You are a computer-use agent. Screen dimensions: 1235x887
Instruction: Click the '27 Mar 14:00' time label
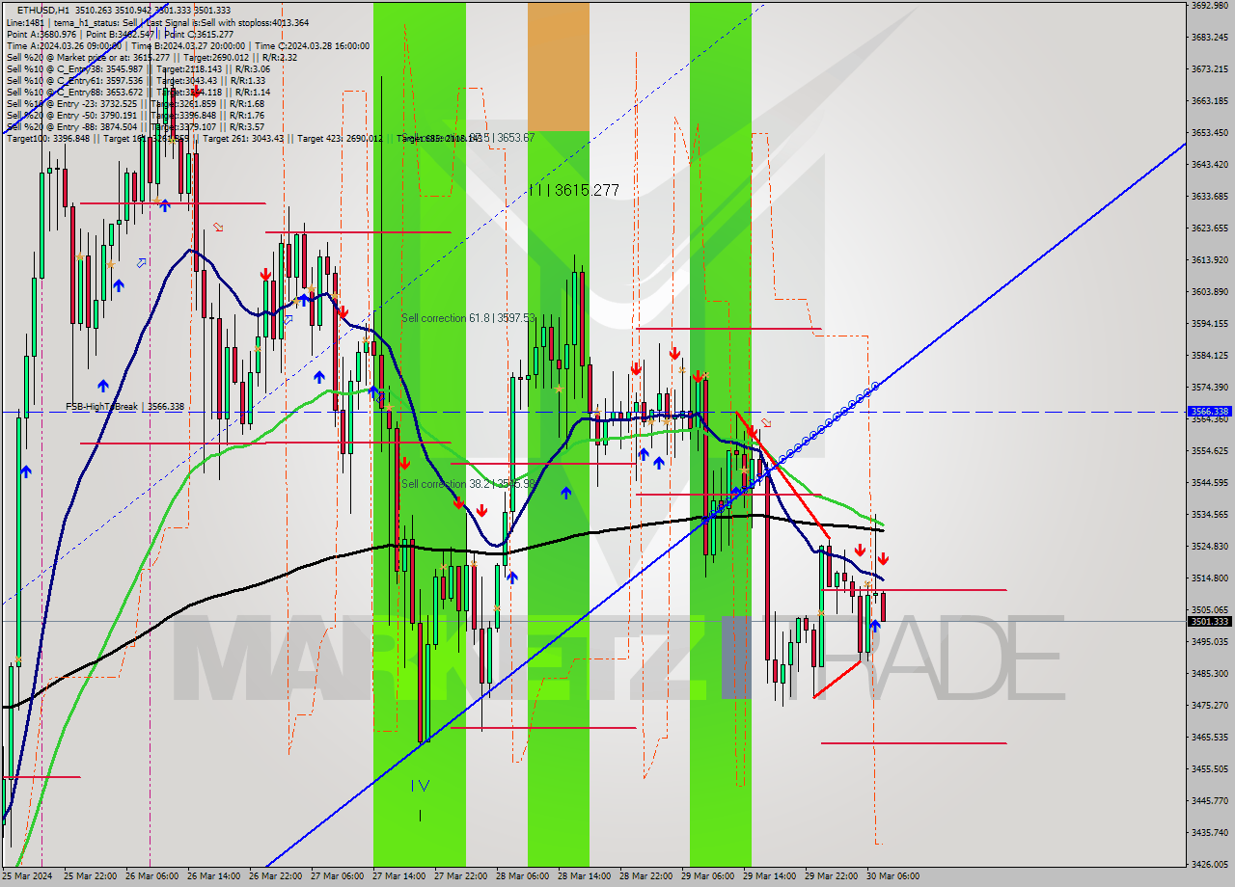coord(399,876)
